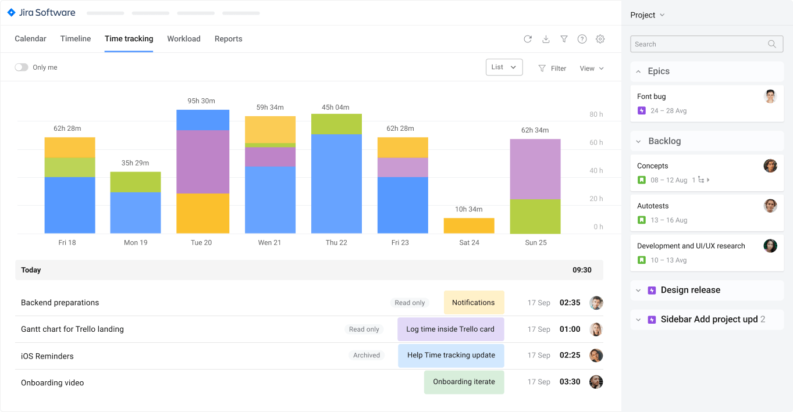Expand the Design release section

[638, 290]
